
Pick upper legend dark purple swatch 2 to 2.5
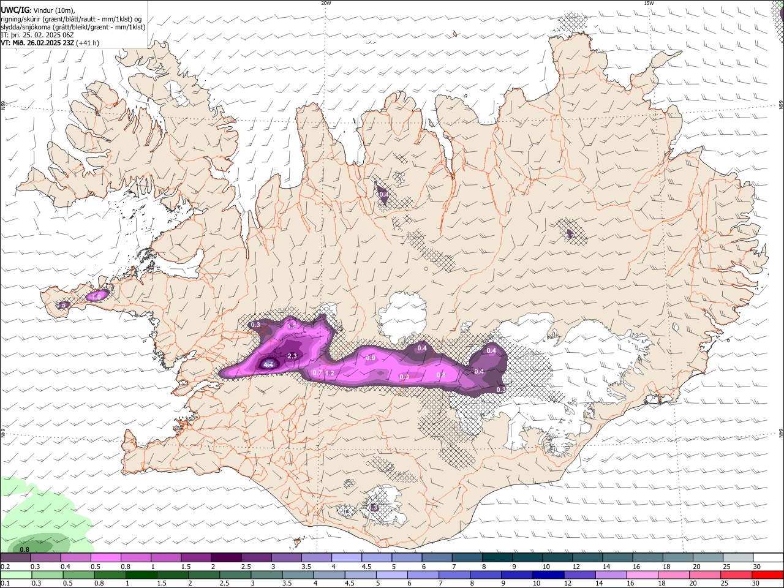click(225, 557)
